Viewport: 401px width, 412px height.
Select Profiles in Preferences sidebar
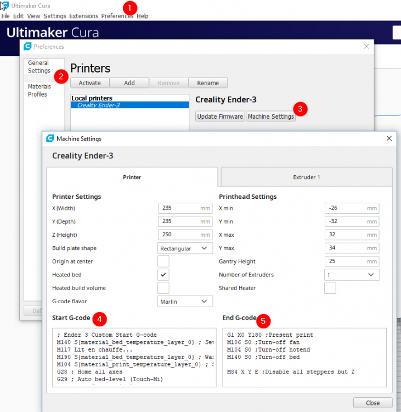(37, 94)
